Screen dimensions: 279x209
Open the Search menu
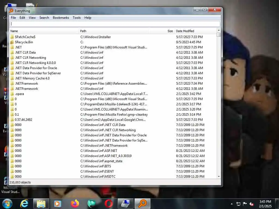click(x=44, y=18)
